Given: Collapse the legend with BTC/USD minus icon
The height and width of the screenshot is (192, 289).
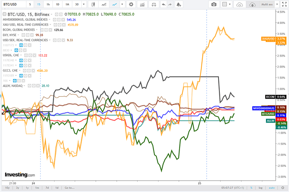Looking at the screenshot, I should point(5,14).
